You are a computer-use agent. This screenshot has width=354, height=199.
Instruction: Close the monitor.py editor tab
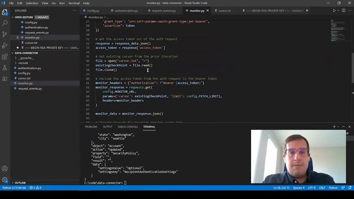pyautogui.click(x=208, y=11)
